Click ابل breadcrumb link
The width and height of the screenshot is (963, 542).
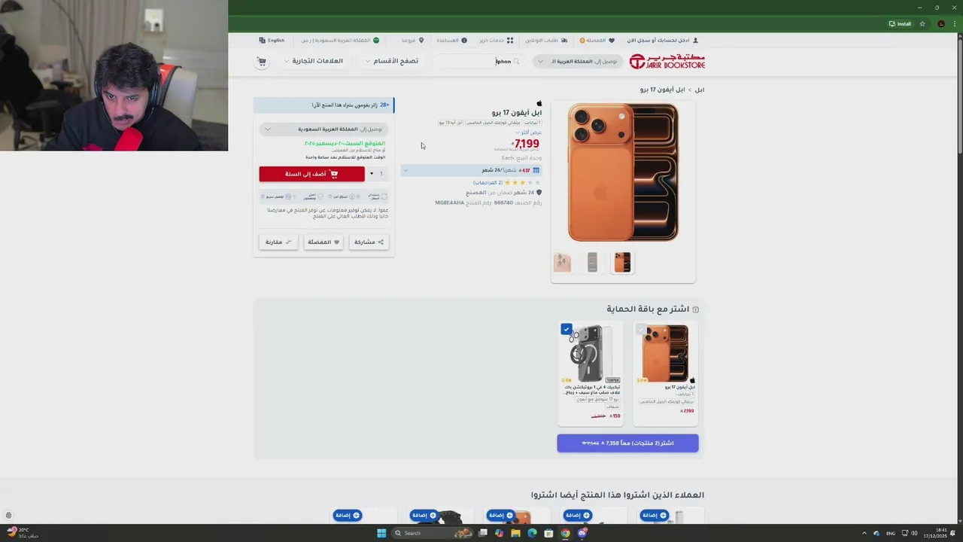tap(700, 90)
